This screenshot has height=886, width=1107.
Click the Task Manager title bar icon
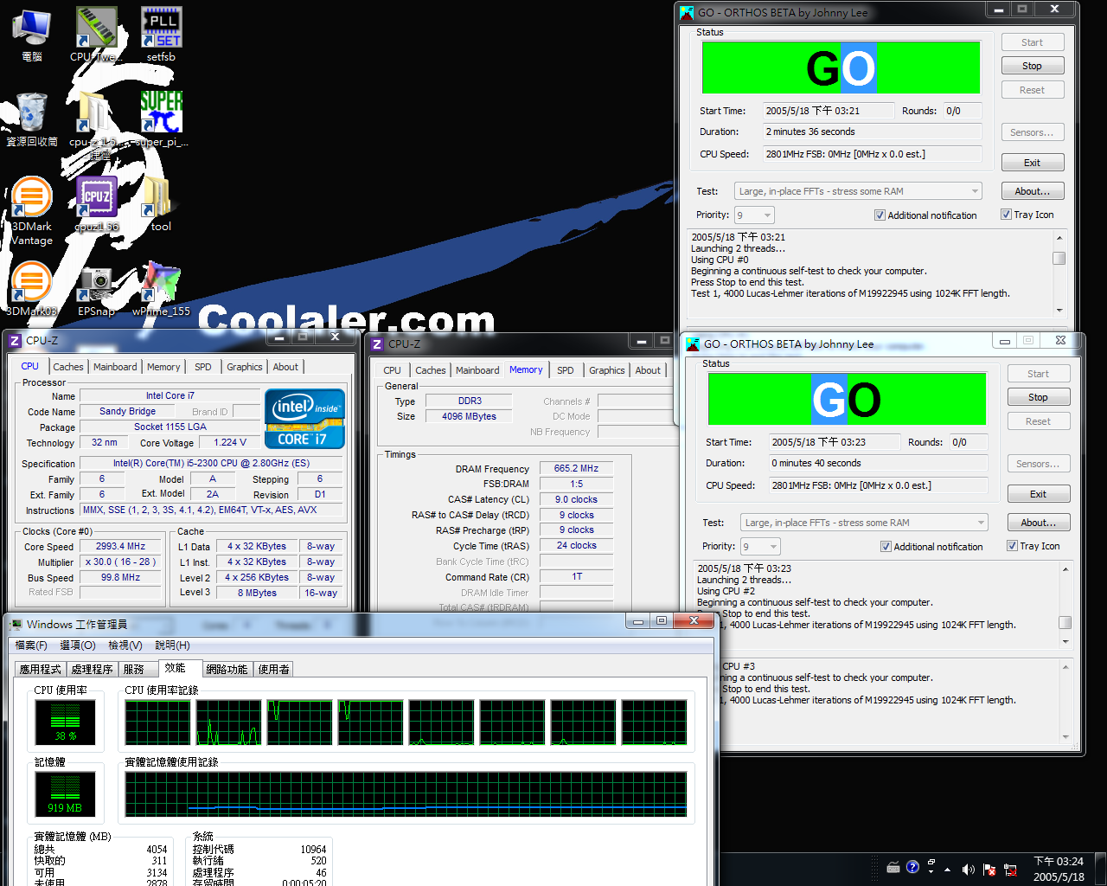[x=16, y=625]
